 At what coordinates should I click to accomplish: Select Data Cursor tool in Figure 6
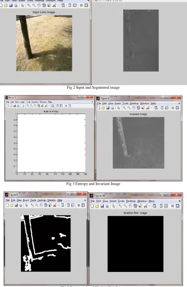tap(143, 108)
